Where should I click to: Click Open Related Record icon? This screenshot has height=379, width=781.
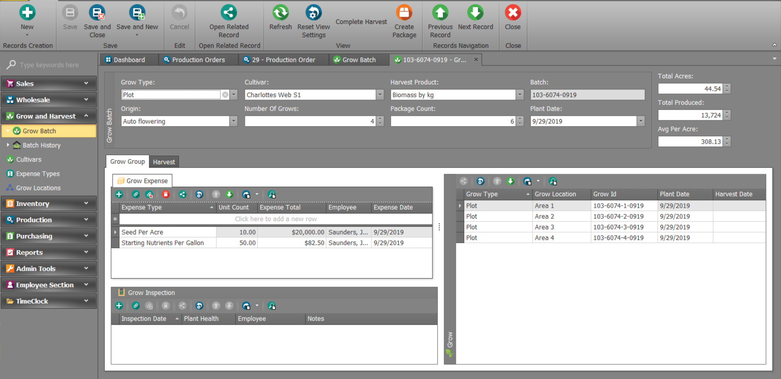229,13
